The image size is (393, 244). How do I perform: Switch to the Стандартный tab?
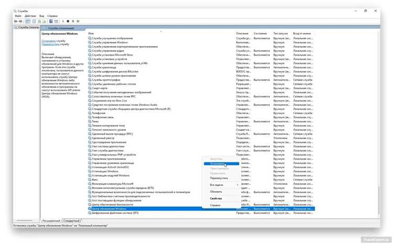pos(71,221)
